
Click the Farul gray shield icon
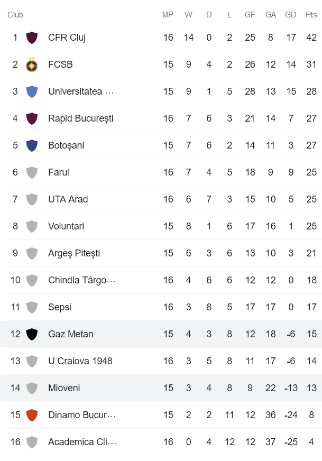[32, 172]
